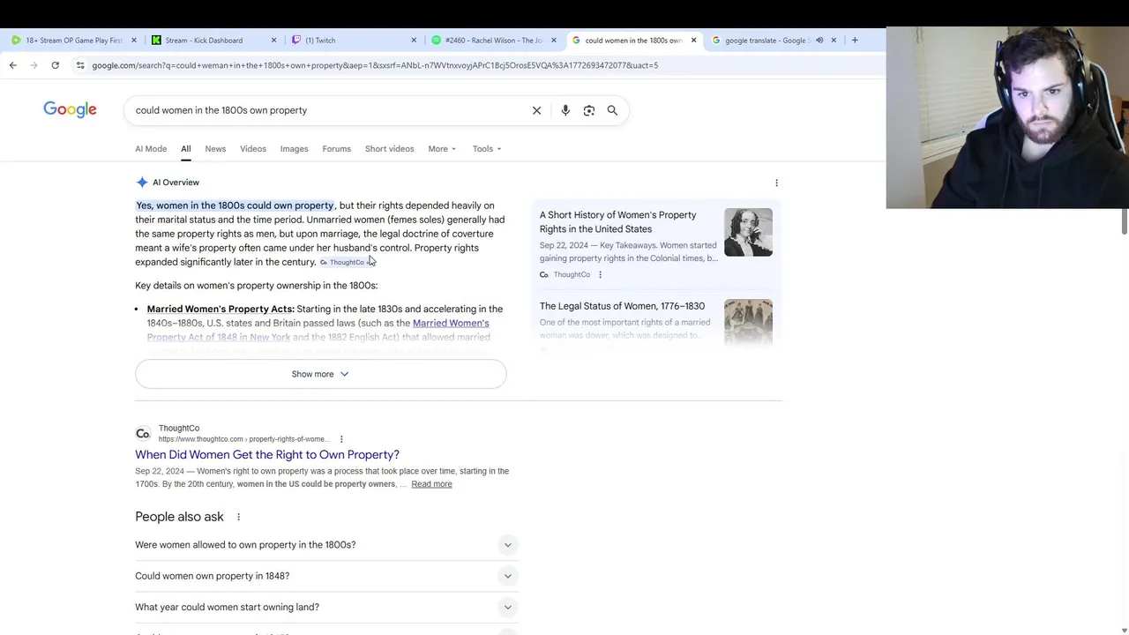Expand AI Overview with Show more
This screenshot has height=635, width=1129.
pos(320,374)
